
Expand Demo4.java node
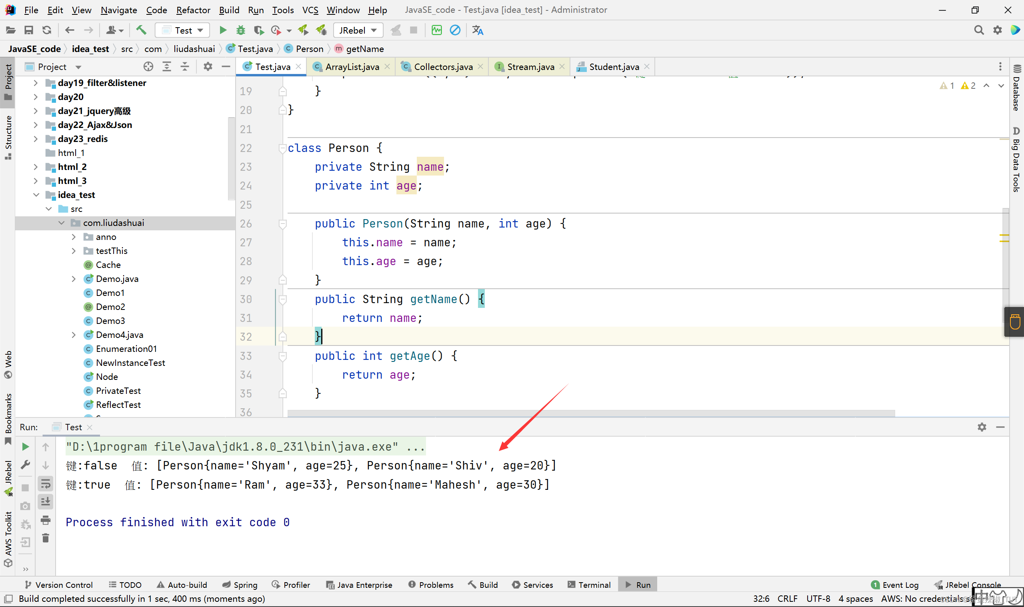[x=74, y=335]
